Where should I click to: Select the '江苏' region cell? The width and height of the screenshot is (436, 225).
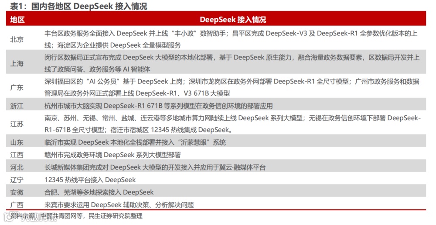pos(17,124)
